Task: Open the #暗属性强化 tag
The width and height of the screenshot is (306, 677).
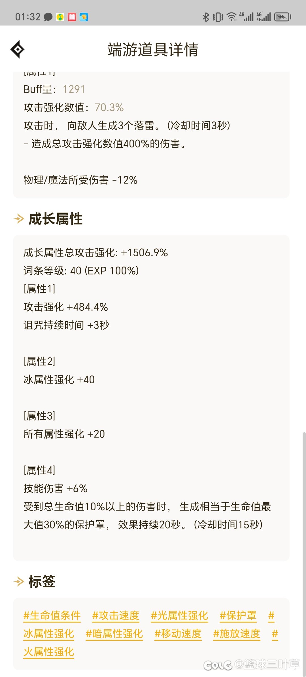Action: pyautogui.click(x=114, y=634)
